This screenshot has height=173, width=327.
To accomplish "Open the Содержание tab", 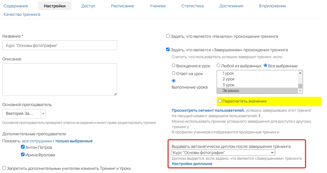I will (x=16, y=6).
